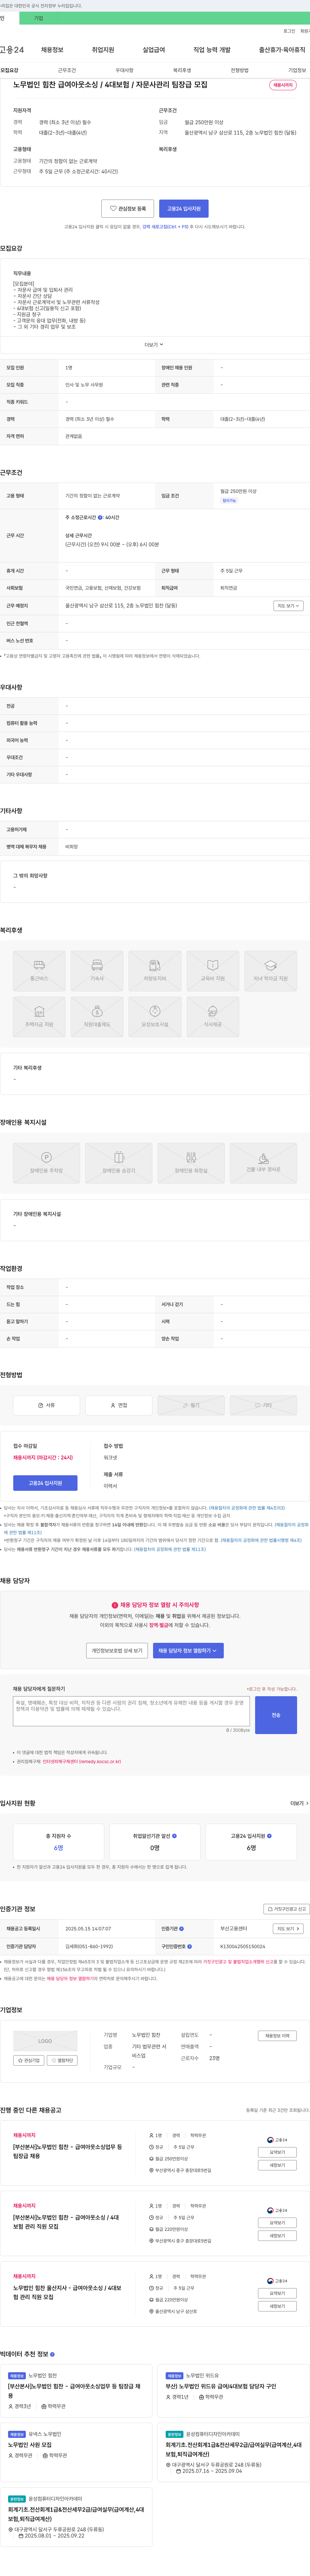Viewport: 310px width, 2576px height.
Task: Select the 면접 screening method
Action: click(119, 1405)
